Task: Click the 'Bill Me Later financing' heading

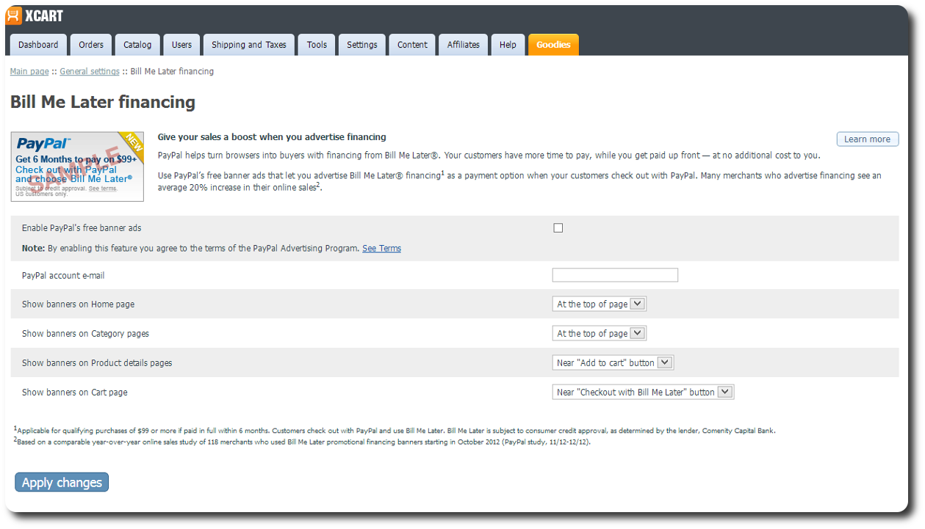Action: [103, 102]
